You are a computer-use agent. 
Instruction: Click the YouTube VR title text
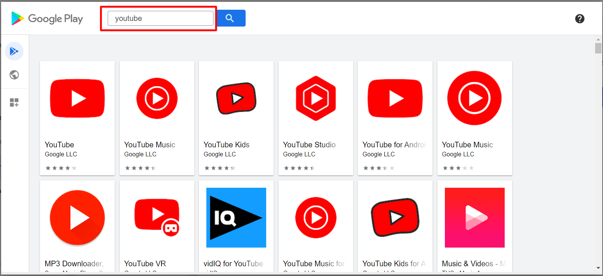[145, 264]
